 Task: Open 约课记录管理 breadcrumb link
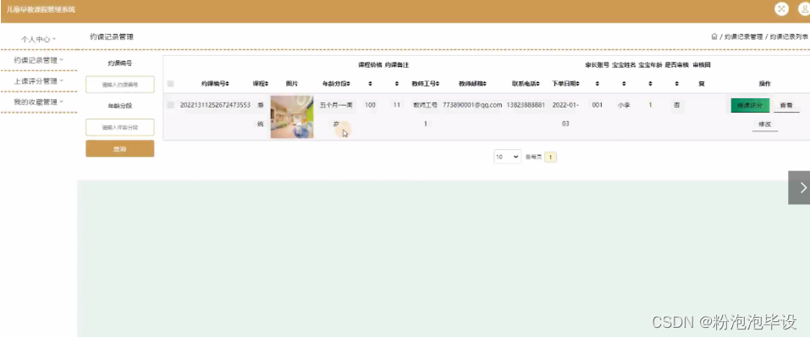(x=743, y=37)
